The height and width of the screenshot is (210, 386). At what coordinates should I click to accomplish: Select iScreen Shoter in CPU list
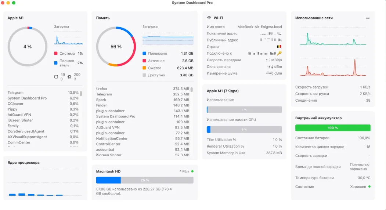[x=43, y=120]
